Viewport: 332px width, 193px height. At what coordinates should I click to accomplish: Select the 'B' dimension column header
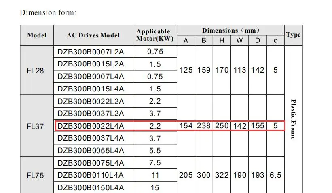(204, 40)
